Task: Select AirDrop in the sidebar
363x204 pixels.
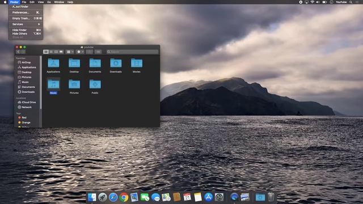Action: [26, 62]
